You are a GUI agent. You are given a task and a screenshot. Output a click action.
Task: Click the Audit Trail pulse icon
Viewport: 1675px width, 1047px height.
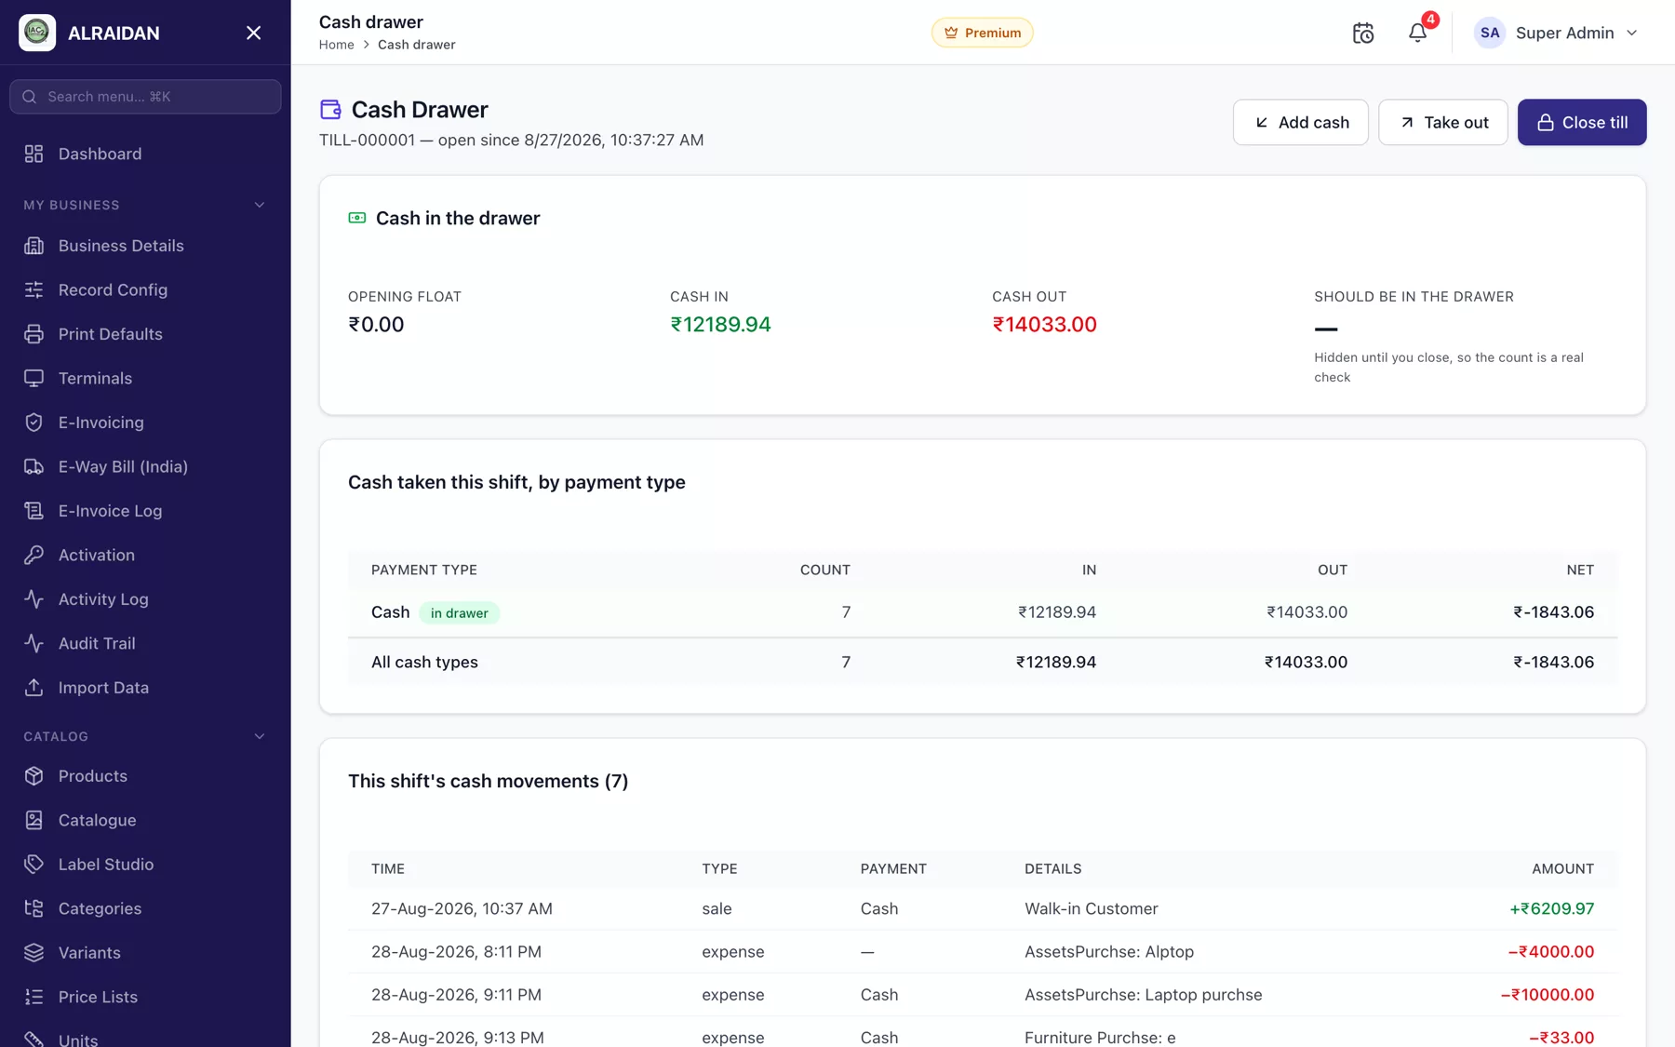[x=34, y=644]
